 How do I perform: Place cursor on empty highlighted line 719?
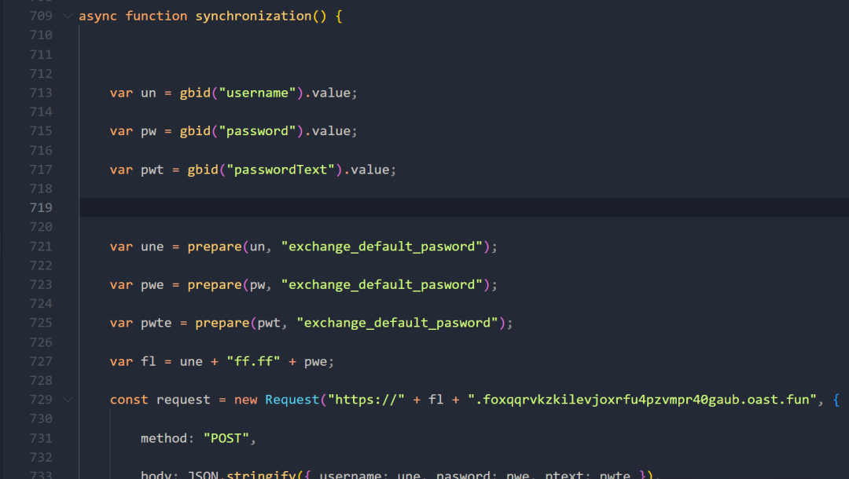click(464, 207)
